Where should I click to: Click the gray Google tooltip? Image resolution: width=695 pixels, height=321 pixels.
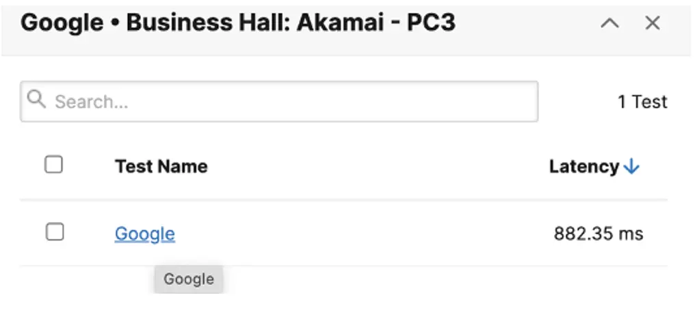[x=189, y=279]
